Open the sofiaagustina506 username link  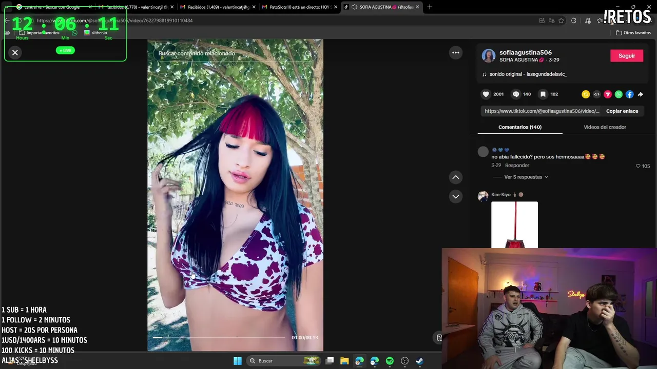(x=526, y=52)
